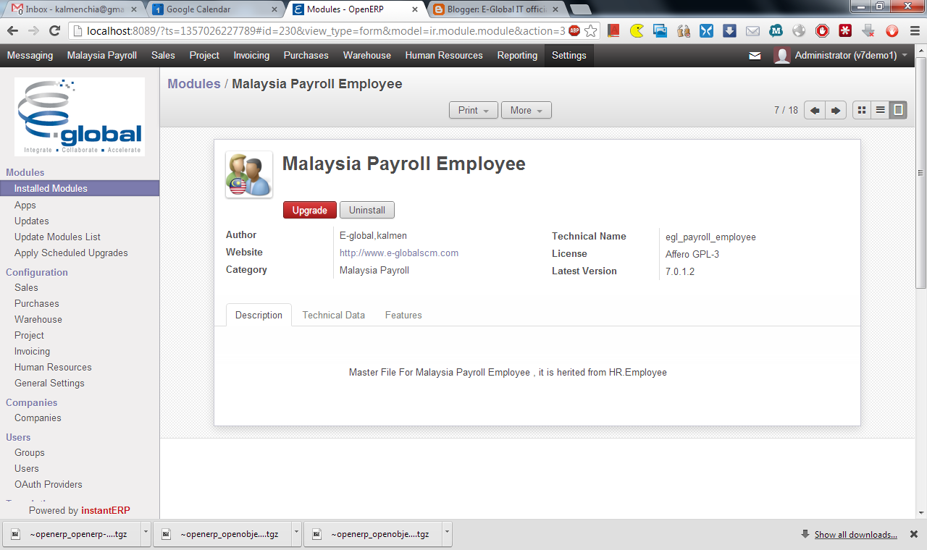
Task: Bookmark this page with the star icon
Action: click(591, 30)
